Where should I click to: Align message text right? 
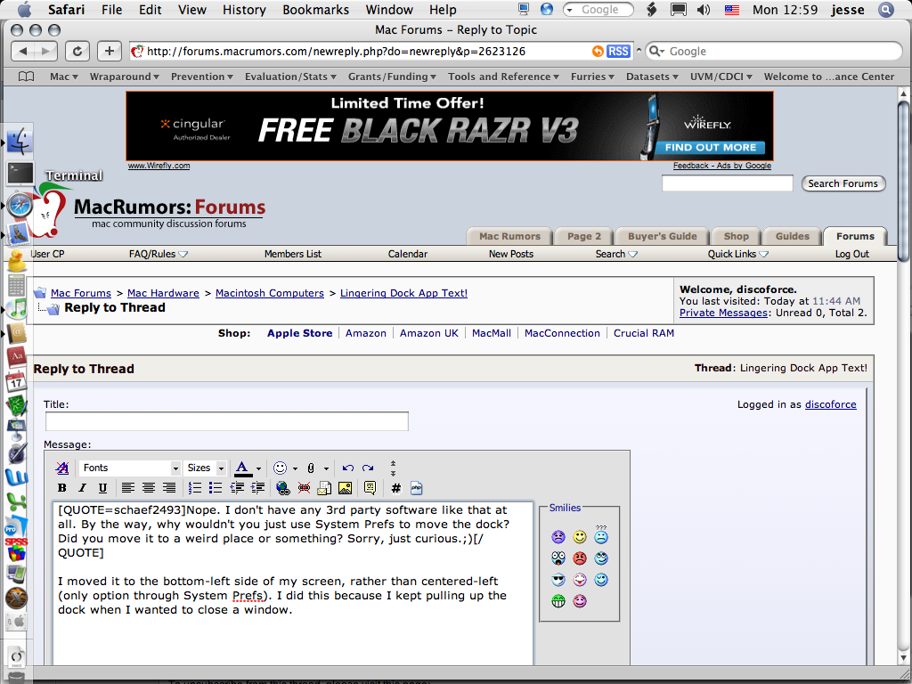tap(168, 488)
